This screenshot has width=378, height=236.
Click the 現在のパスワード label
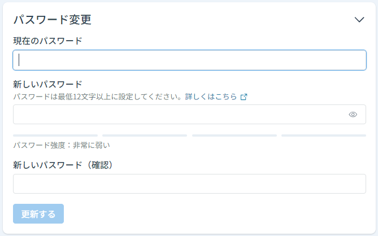47,41
